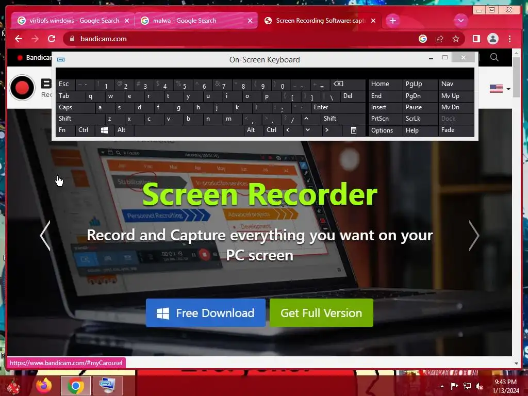Open Firefox from the taskbar
528x396 pixels.
click(x=44, y=386)
